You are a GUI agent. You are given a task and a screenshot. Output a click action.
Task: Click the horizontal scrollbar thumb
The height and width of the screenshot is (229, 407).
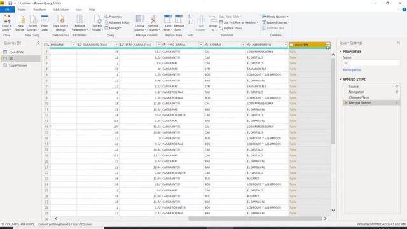[255, 219]
